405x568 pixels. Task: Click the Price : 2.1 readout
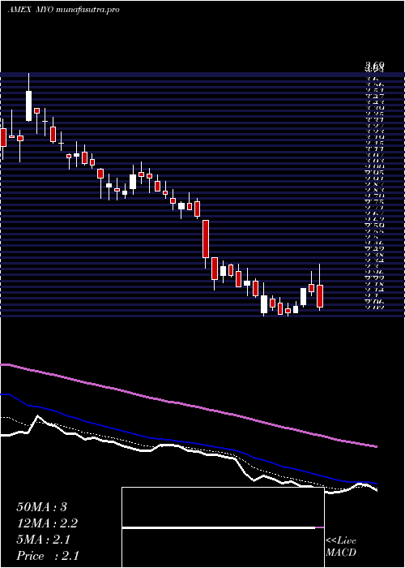pos(47,556)
